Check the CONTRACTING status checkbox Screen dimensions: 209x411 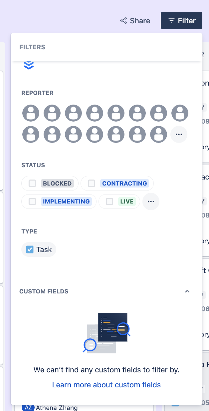(92, 183)
